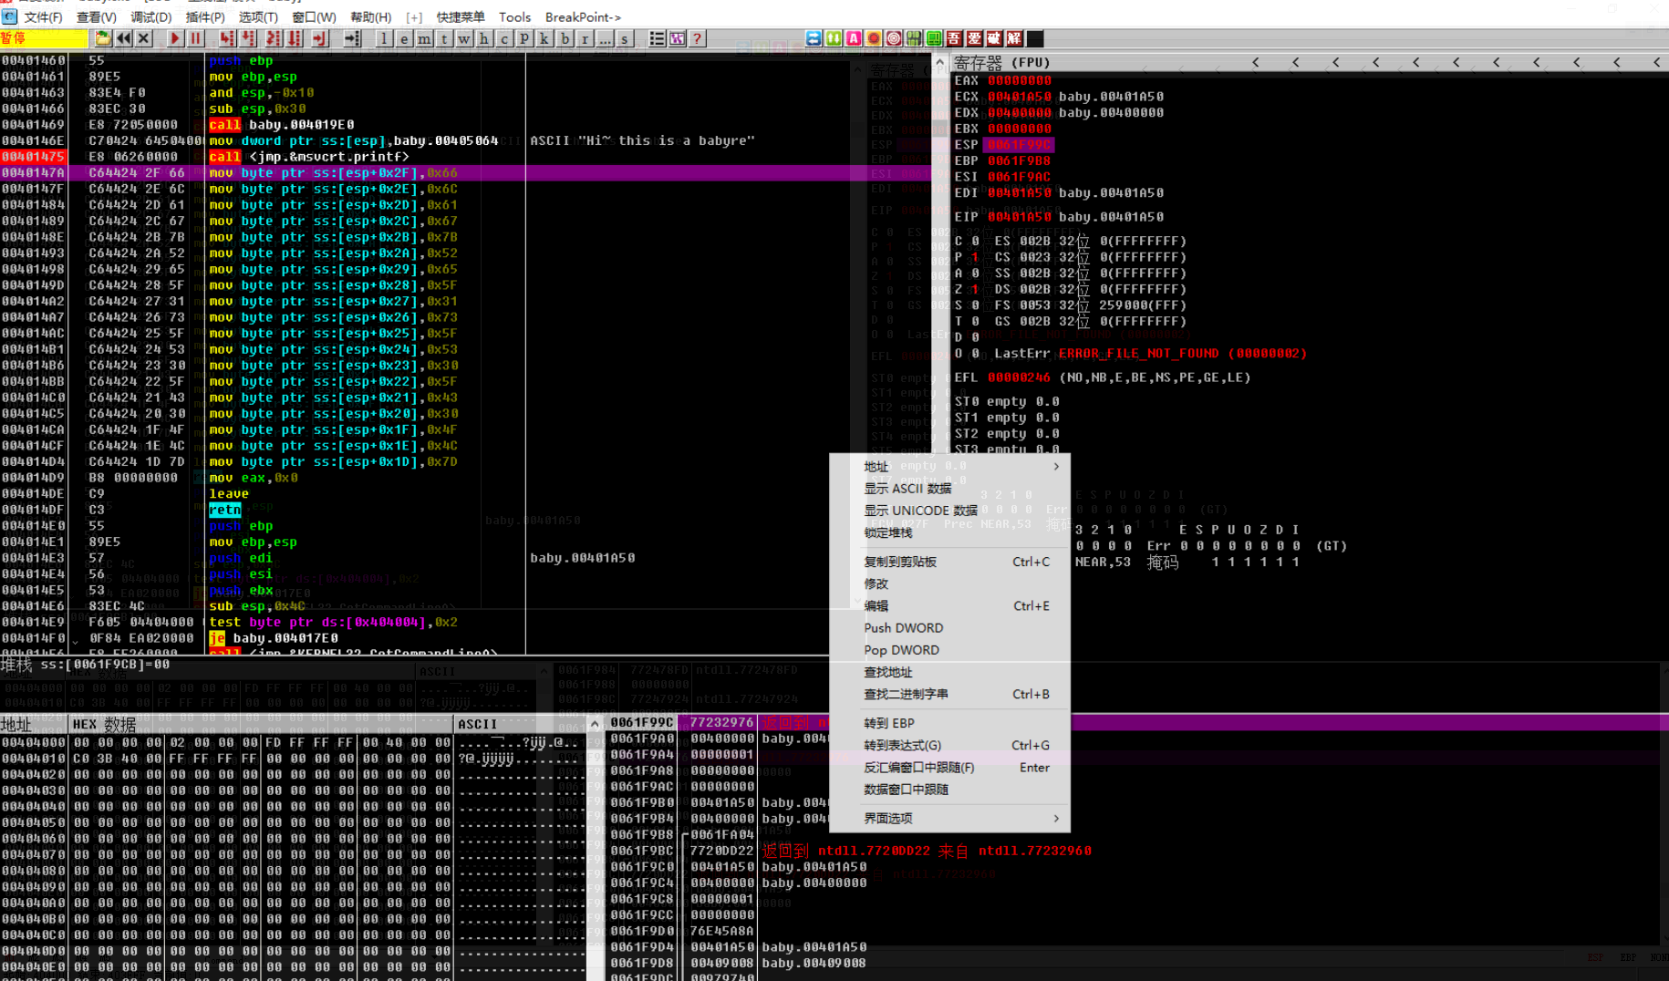Screen dimensions: 1669x981
Task: Select 转到 EBP in context menu
Action: click(x=949, y=723)
